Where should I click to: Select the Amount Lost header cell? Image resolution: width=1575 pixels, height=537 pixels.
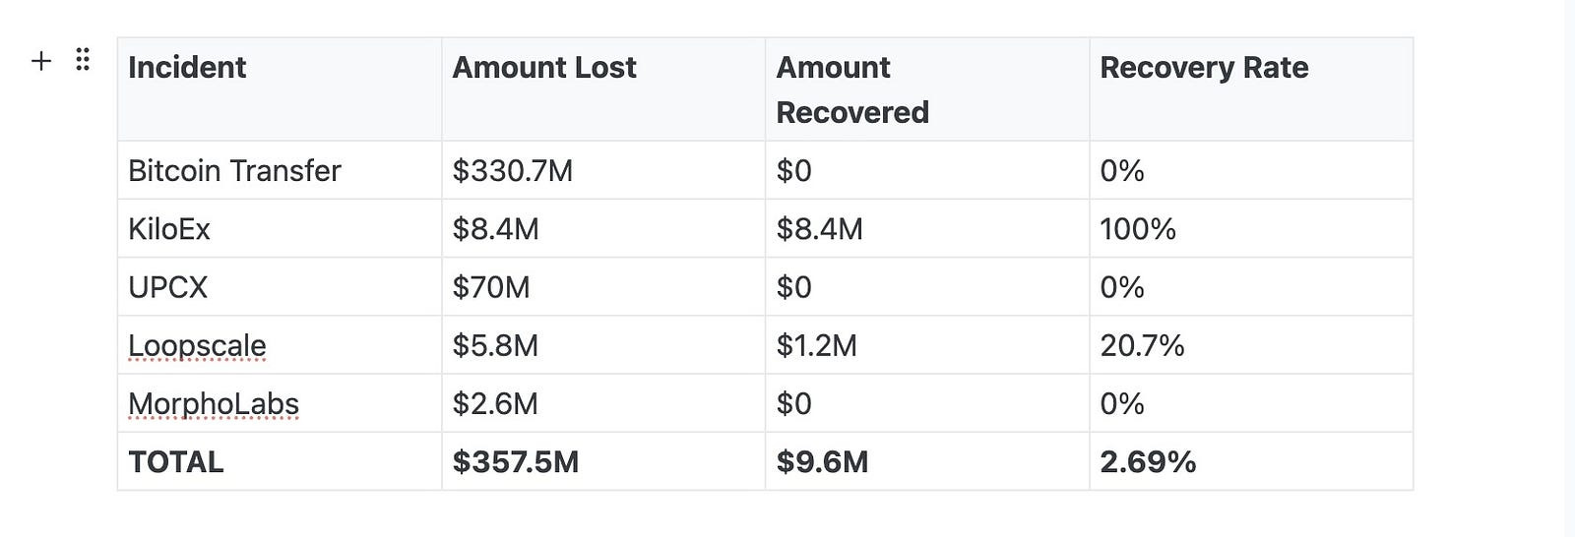pos(603,89)
